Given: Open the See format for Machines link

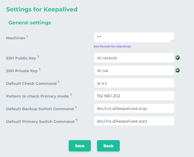Looking at the screenshot, I should click(112, 46).
